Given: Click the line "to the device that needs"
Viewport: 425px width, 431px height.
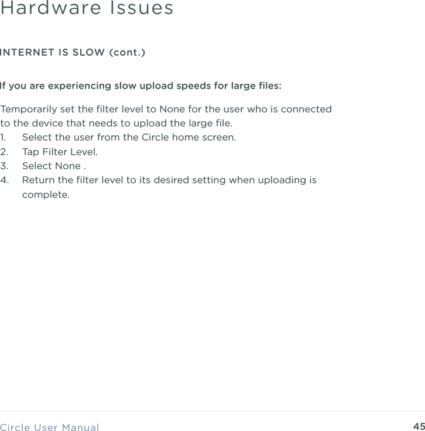Looking at the screenshot, I should tap(116, 124).
